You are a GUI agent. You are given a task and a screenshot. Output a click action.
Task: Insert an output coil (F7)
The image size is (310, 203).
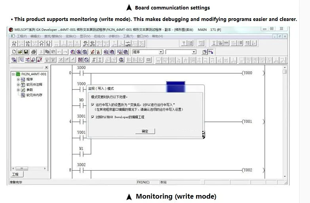click(42, 44)
